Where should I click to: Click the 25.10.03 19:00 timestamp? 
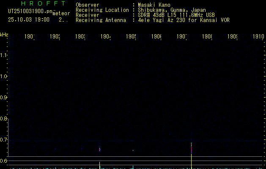pos(28,19)
